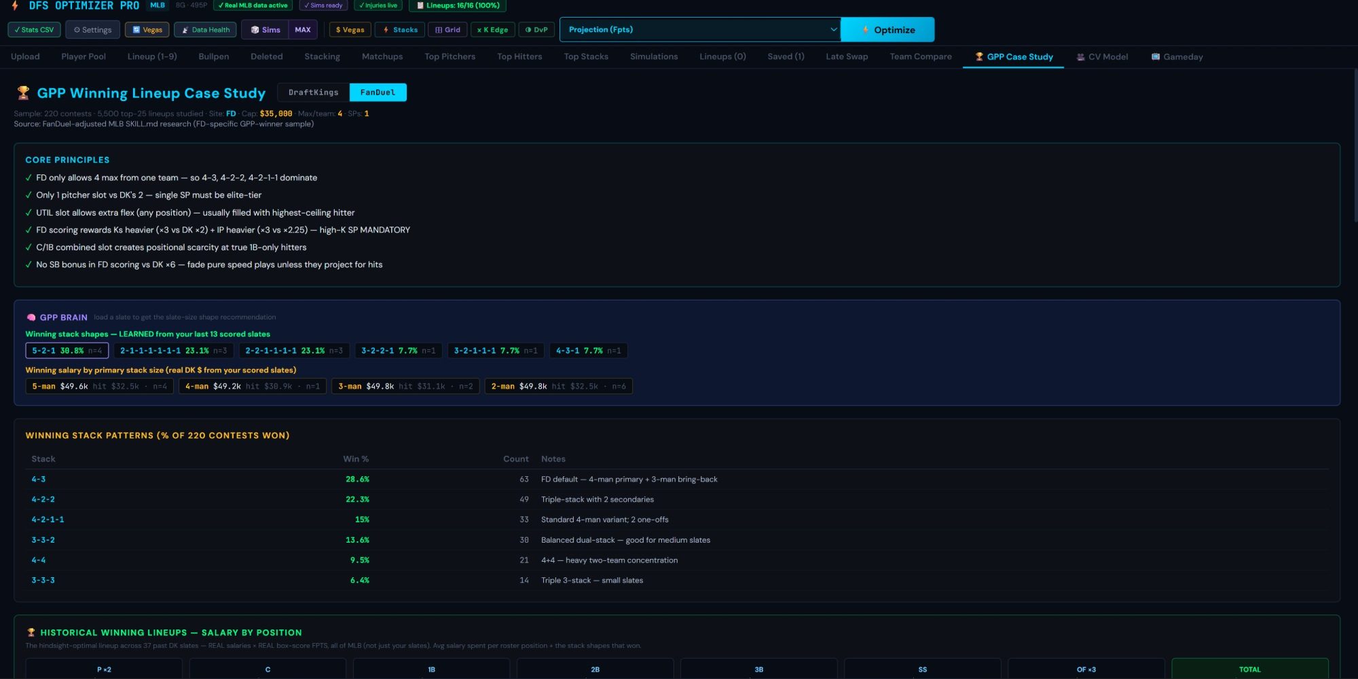Open the Grid view button
The image size is (1358, 679).
447,30
